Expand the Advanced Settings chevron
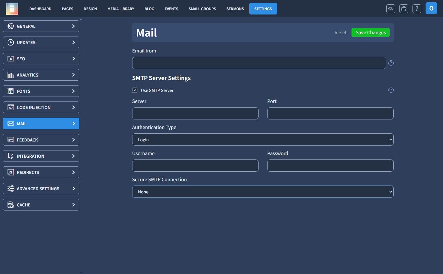 73,188
